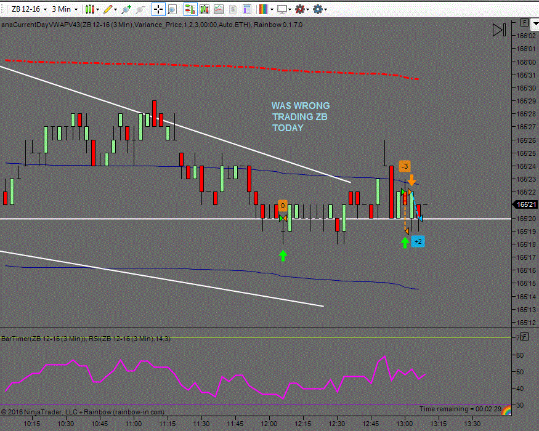Open the 3 Min interval dropdown
The height and width of the screenshot is (431, 539).
65,9
